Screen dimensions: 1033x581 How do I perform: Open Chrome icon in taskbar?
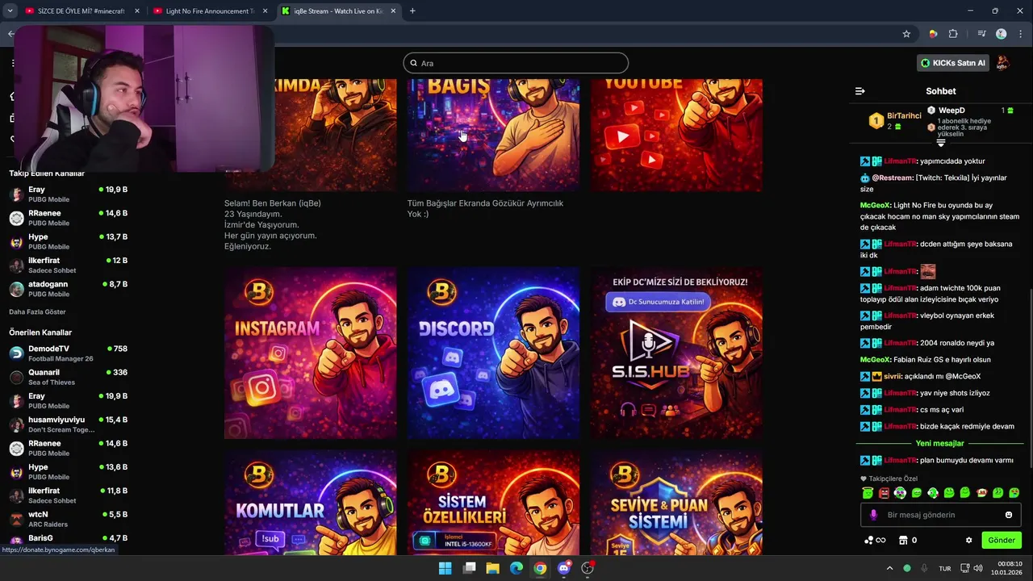click(x=540, y=568)
